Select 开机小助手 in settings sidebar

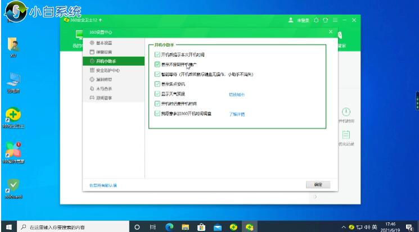coord(114,61)
